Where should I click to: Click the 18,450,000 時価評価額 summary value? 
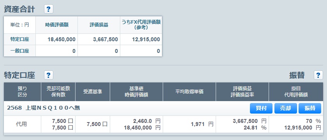pyautogui.click(x=62, y=39)
